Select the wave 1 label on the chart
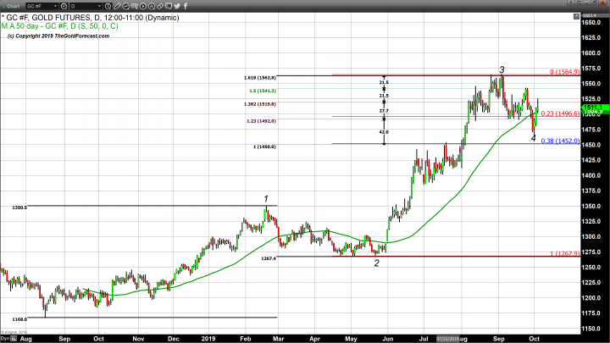This screenshot has width=610, height=343. click(266, 198)
